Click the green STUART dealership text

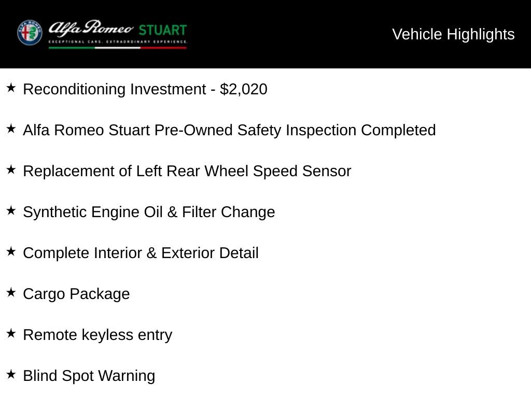[162, 31]
